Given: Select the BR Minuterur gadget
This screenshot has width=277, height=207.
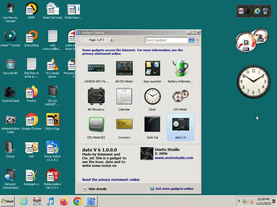Looking at the screenshot, I should click(x=96, y=99).
